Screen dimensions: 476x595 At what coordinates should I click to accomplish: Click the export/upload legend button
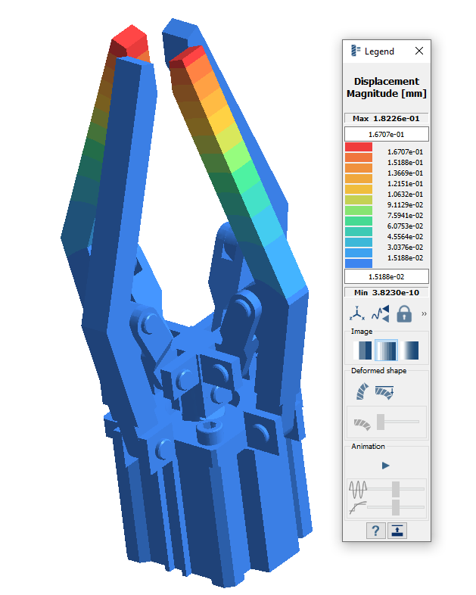(x=397, y=531)
